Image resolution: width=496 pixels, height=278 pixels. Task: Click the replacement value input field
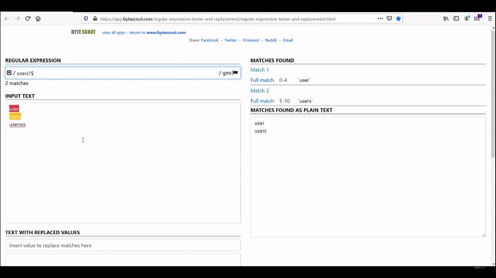point(123,245)
